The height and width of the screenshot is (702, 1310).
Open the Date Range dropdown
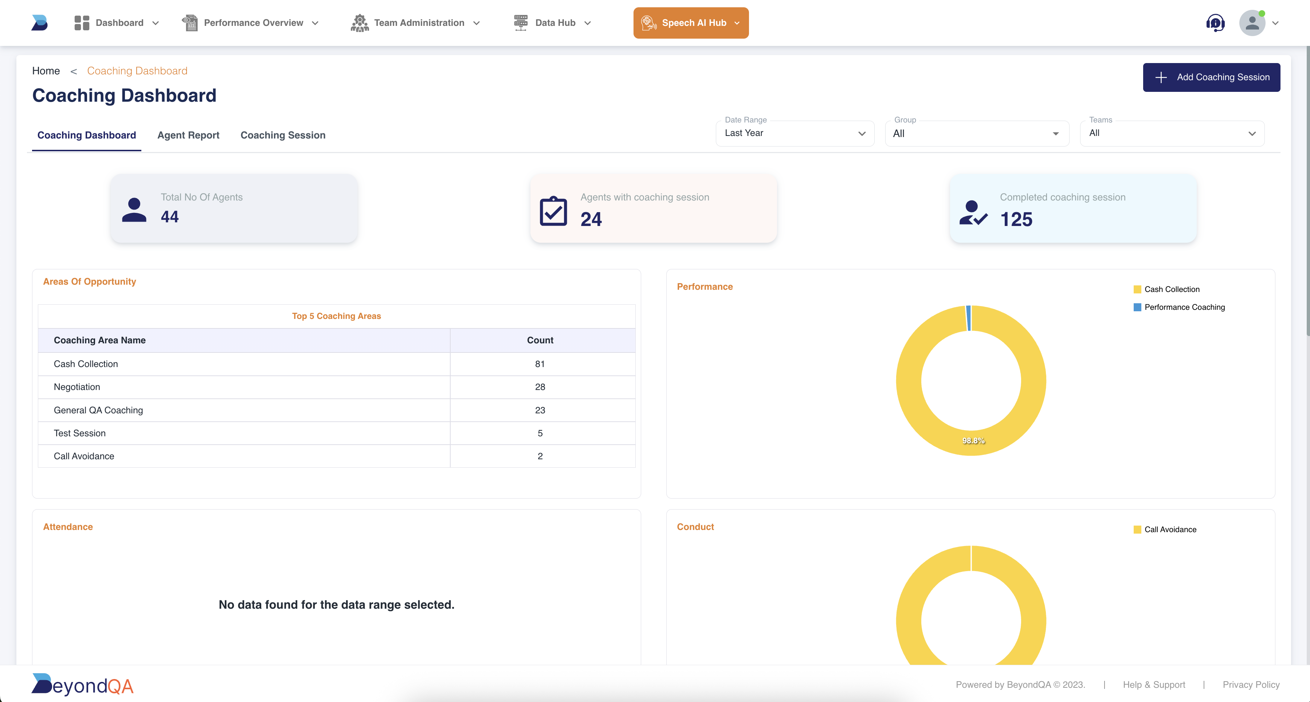(x=794, y=133)
